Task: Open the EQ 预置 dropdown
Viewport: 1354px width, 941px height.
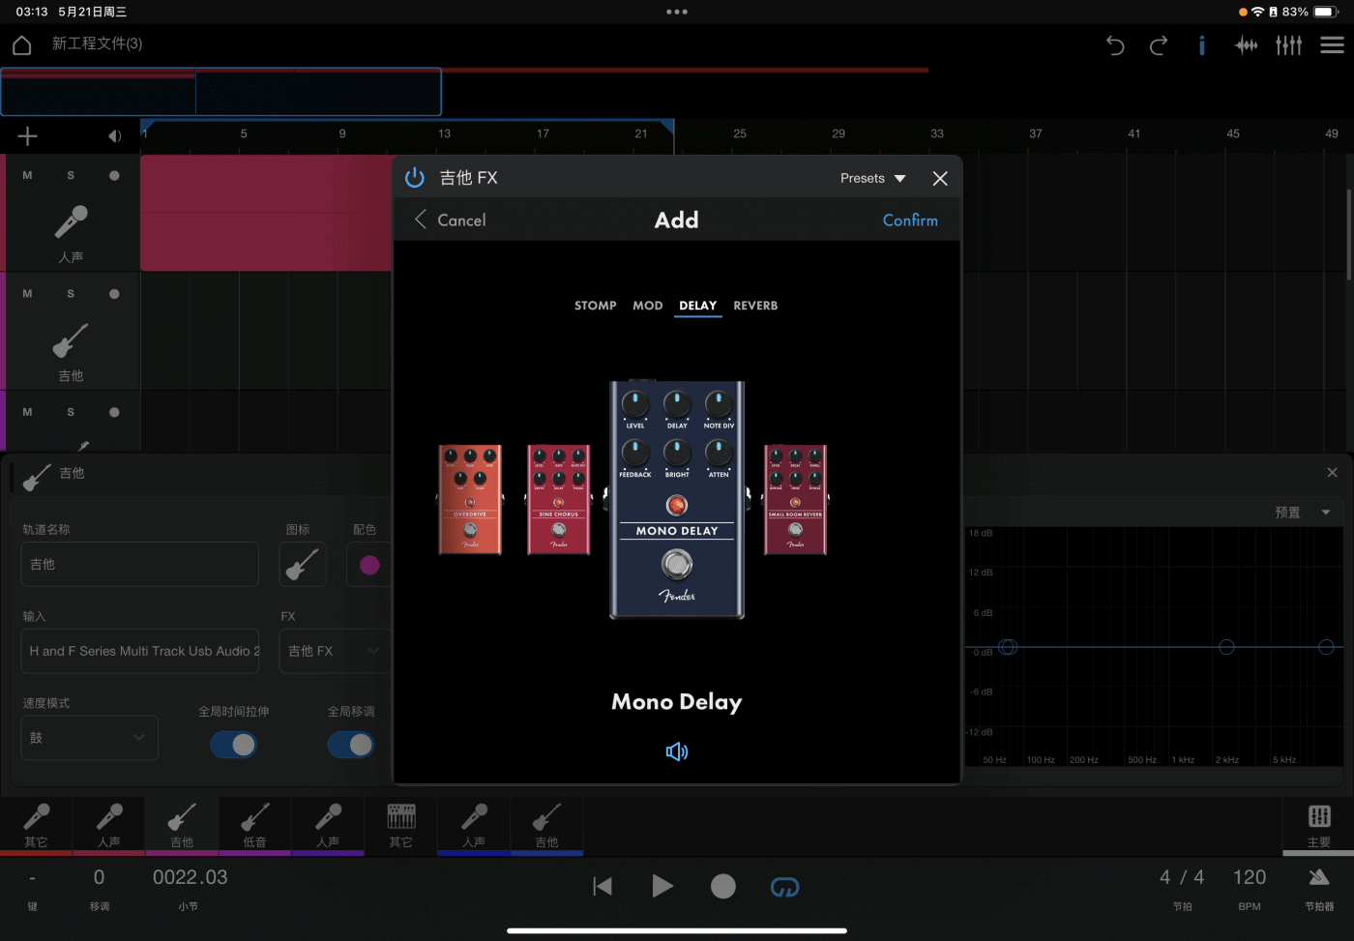Action: (x=1303, y=513)
